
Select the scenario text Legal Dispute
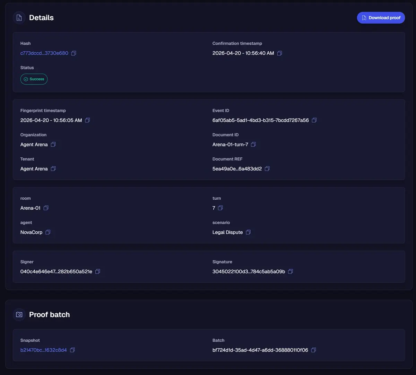tap(228, 232)
